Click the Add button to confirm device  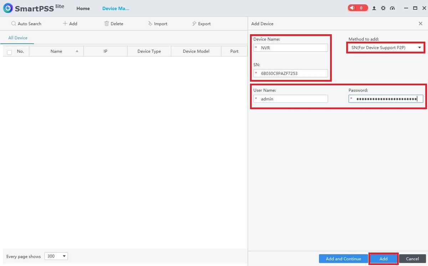383,259
